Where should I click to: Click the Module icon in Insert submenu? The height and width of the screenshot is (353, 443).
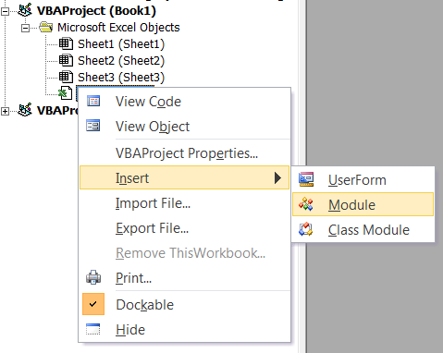[305, 204]
